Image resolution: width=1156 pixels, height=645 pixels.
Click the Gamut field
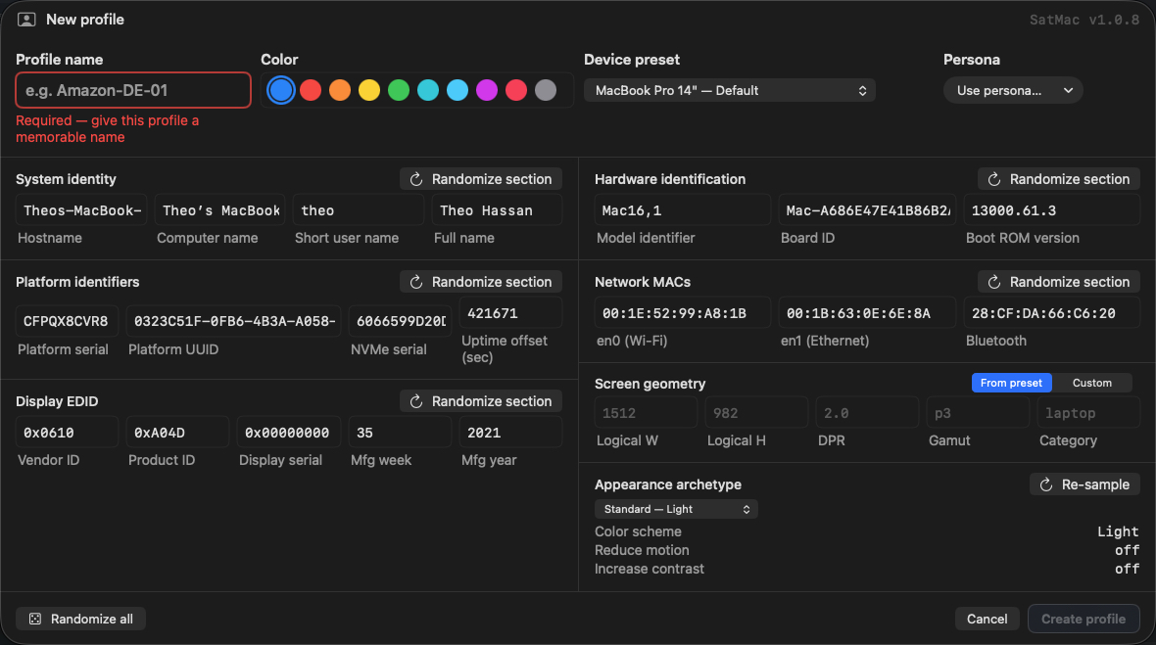click(x=979, y=413)
